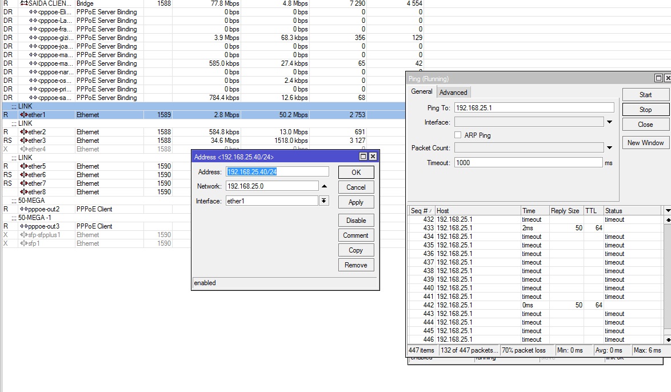Screen dimensions: 671x392
Task: Maximize the Address dialog window
Action: pos(363,157)
